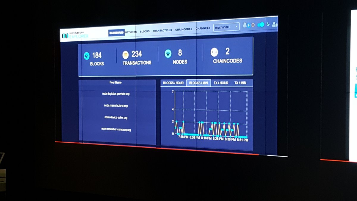Viewport: 357px width, 201px height.
Task: Switch to the TX / MIN tab
Action: point(240,83)
